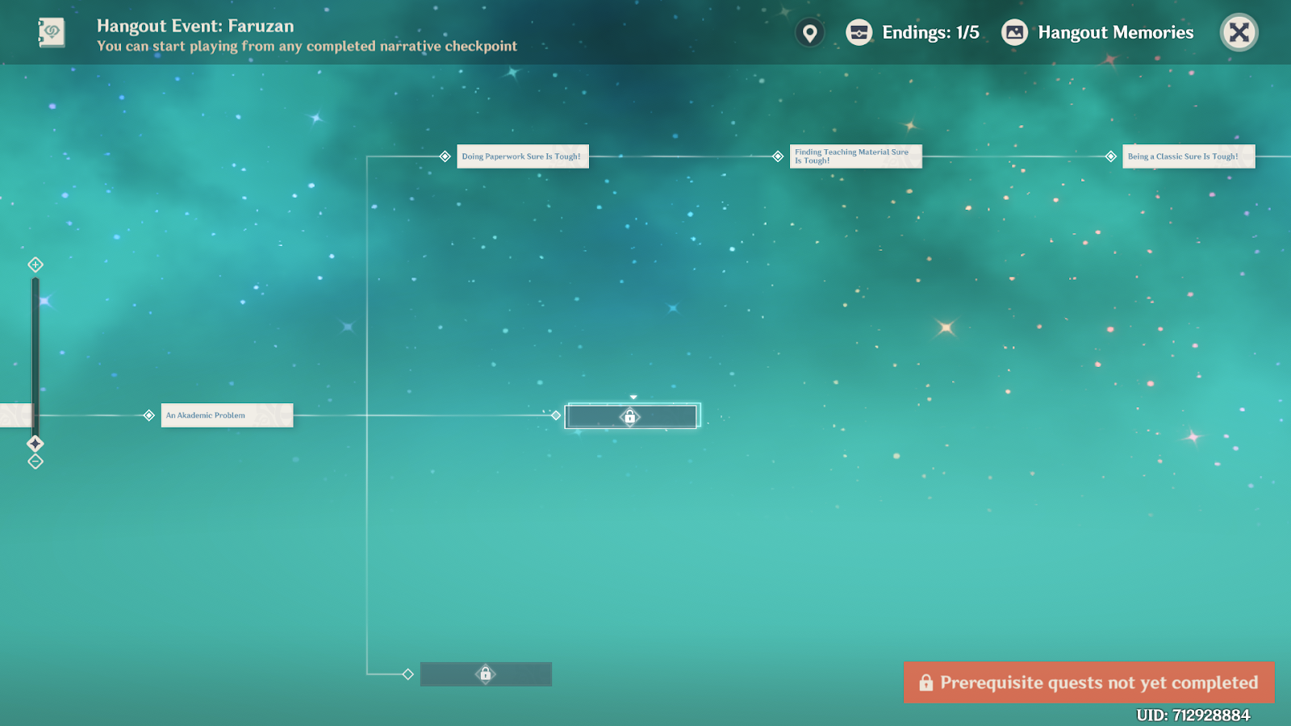1291x726 pixels.
Task: Click the zoom slider handle
Action: [36, 444]
